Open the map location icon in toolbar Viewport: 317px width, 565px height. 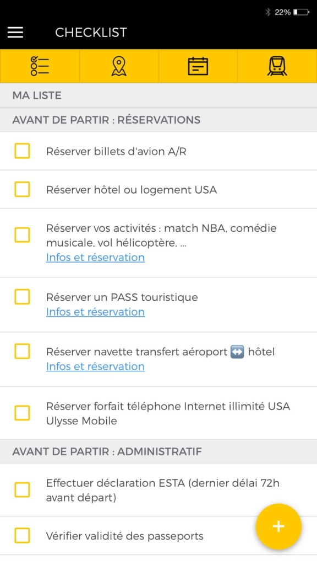[119, 66]
